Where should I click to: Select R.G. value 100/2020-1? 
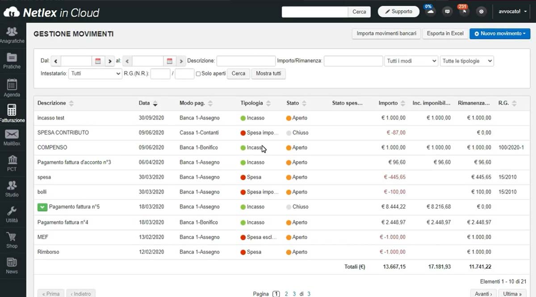[511, 147]
